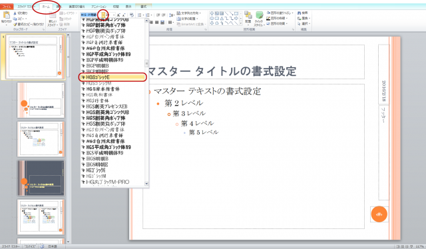This screenshot has height=249, width=426.
Task: Click the increase indent level icon
Action: click(164, 15)
